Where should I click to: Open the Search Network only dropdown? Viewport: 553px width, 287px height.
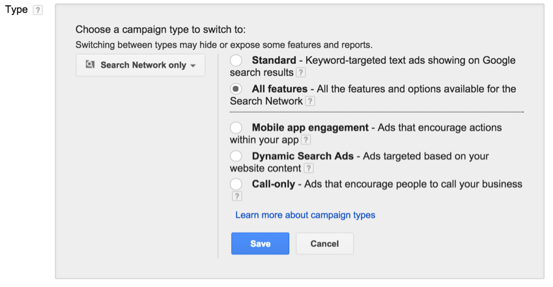pos(140,65)
